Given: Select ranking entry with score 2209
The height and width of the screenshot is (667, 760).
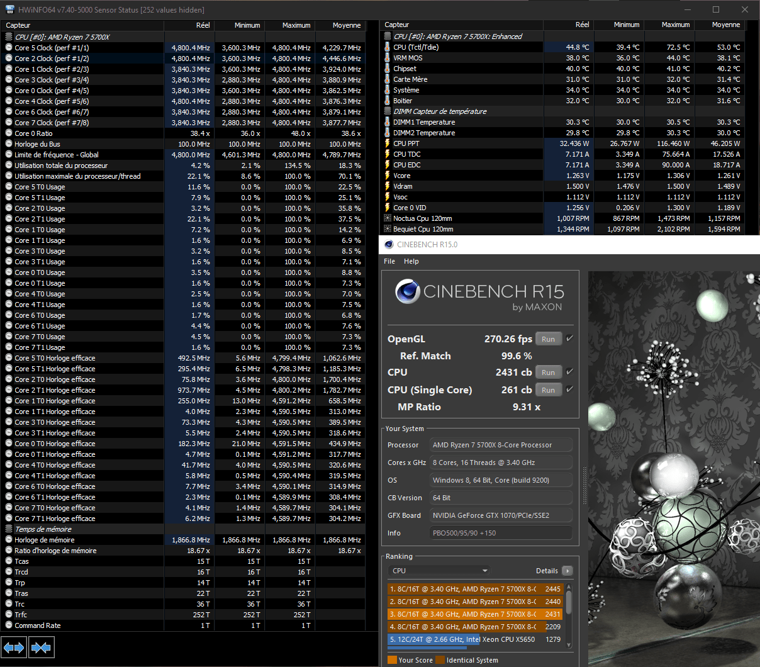Looking at the screenshot, I should [x=475, y=627].
